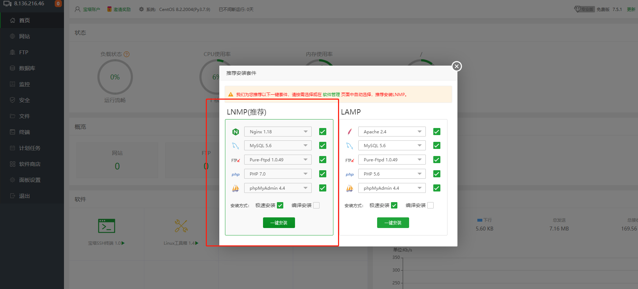The width and height of the screenshot is (638, 289).
Task: Click the FTP icon in LNMP panel
Action: click(x=236, y=160)
